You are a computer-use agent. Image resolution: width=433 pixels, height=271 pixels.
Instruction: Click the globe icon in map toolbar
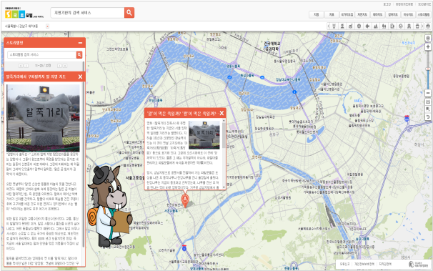point(401,26)
